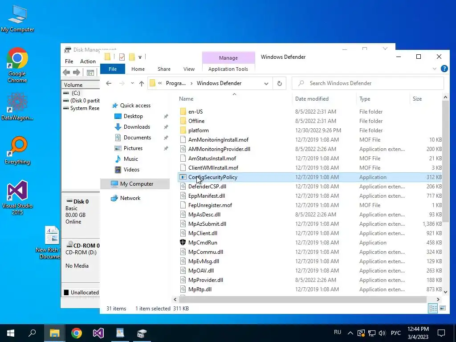Click the Progra... breadcrumb segment

[x=175, y=83]
